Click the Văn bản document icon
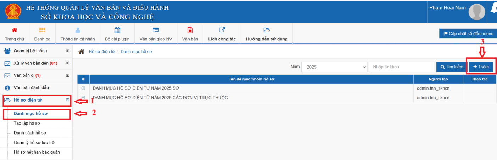The height and width of the screenshot is (160, 497). 190,30
